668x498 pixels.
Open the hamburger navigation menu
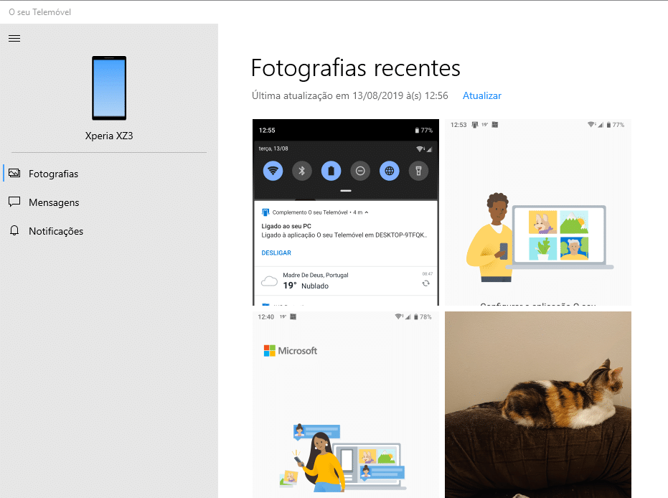pyautogui.click(x=14, y=39)
